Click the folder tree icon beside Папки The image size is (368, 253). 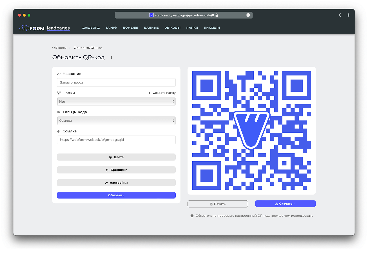pyautogui.click(x=59, y=93)
